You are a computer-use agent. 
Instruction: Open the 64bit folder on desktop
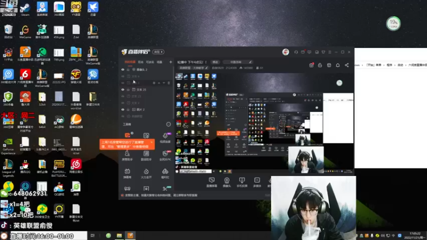click(42, 121)
